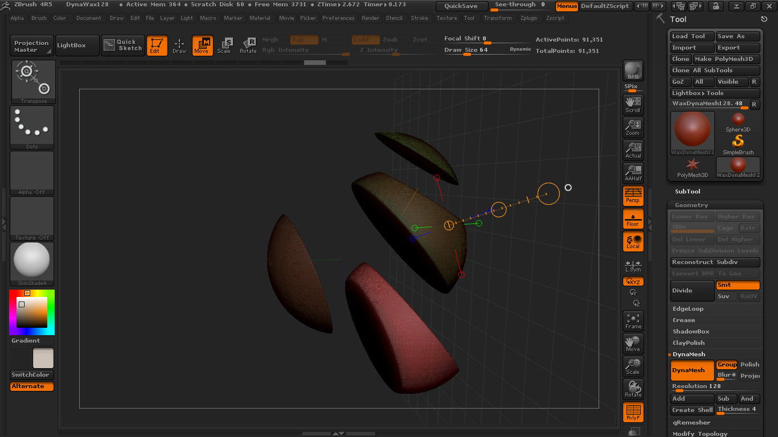The image size is (778, 437).
Task: Open the Quick Sketch tool
Action: [x=123, y=45]
